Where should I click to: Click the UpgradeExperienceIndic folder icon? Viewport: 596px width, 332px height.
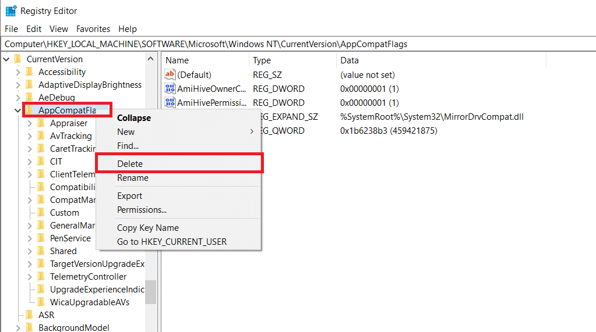(x=41, y=289)
